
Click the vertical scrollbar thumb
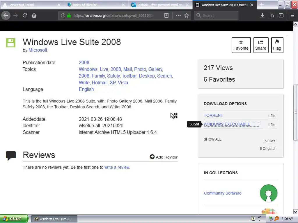tap(296, 112)
